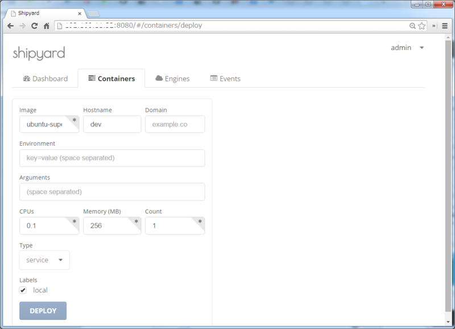The width and height of the screenshot is (455, 329).
Task: Click the cloud icon beside Engines
Action: 159,78
